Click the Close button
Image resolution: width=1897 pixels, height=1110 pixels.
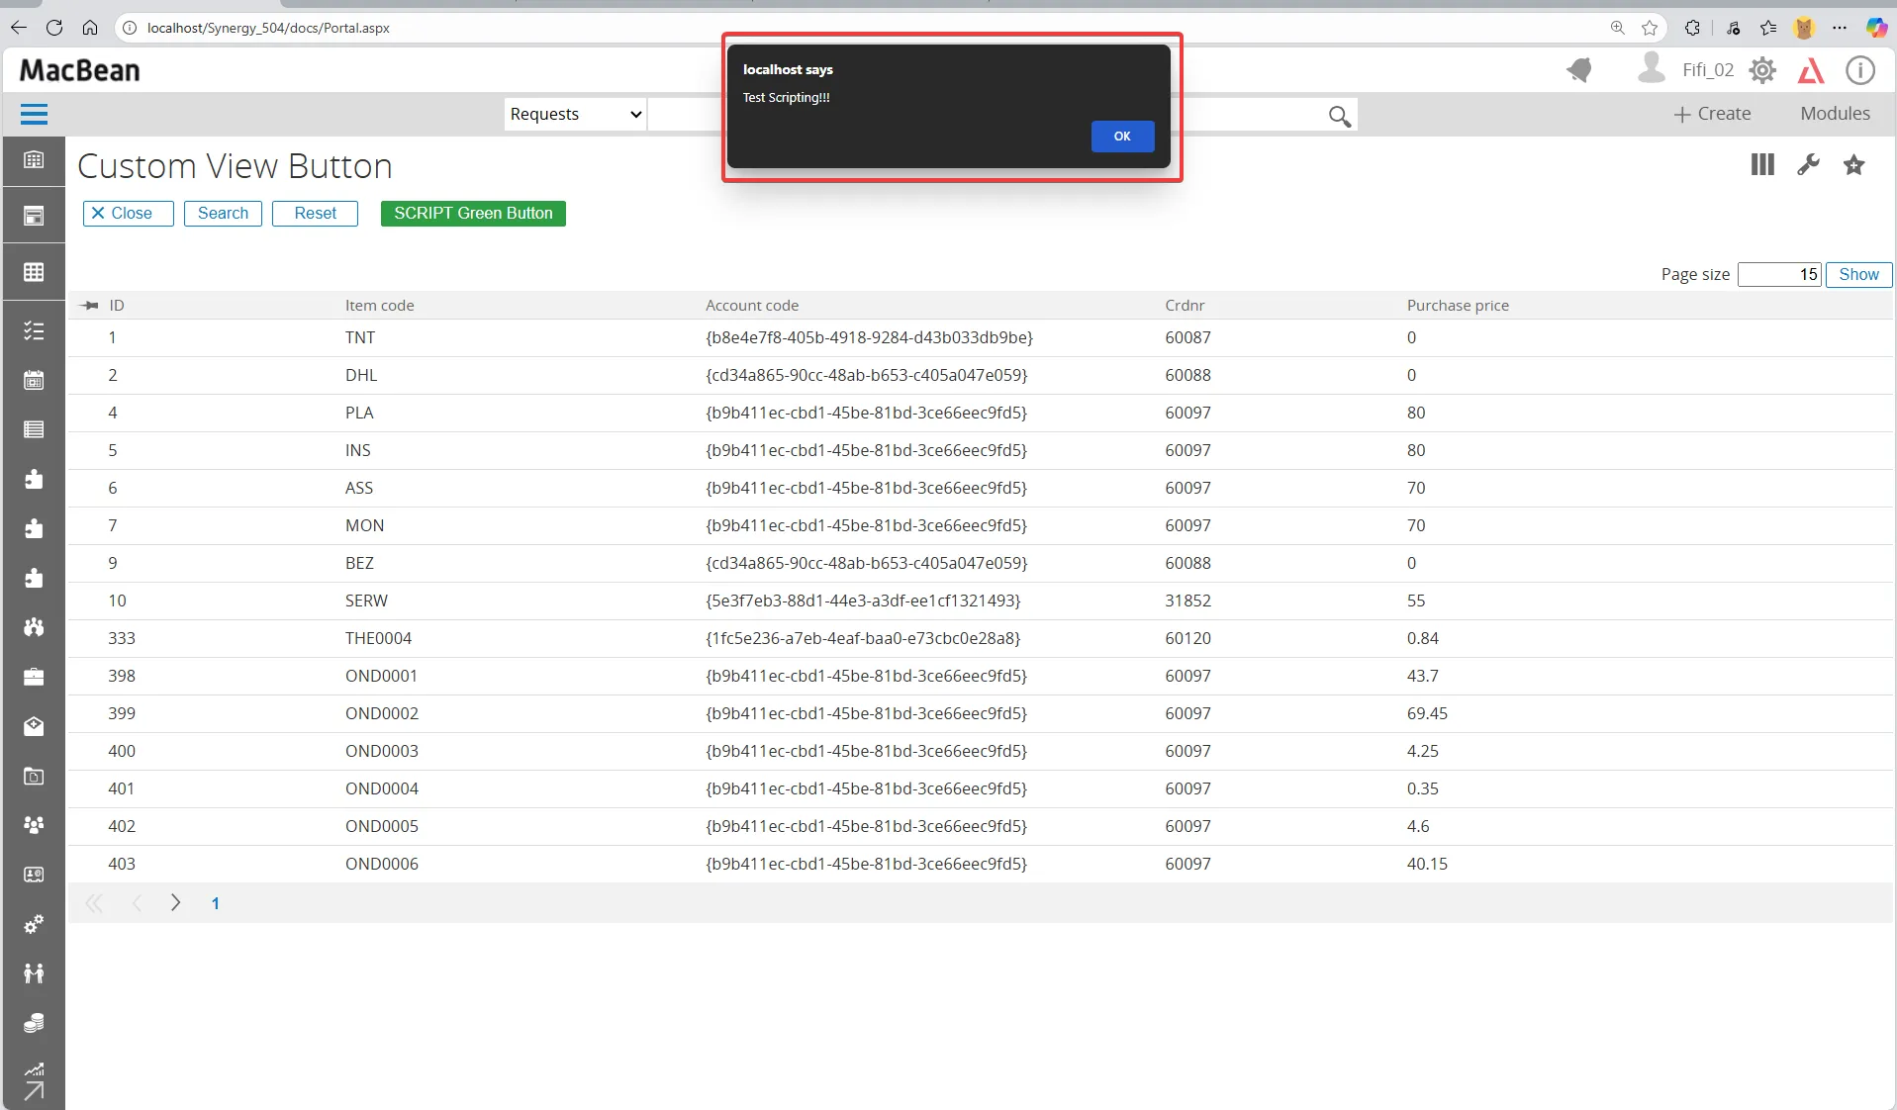(x=129, y=214)
